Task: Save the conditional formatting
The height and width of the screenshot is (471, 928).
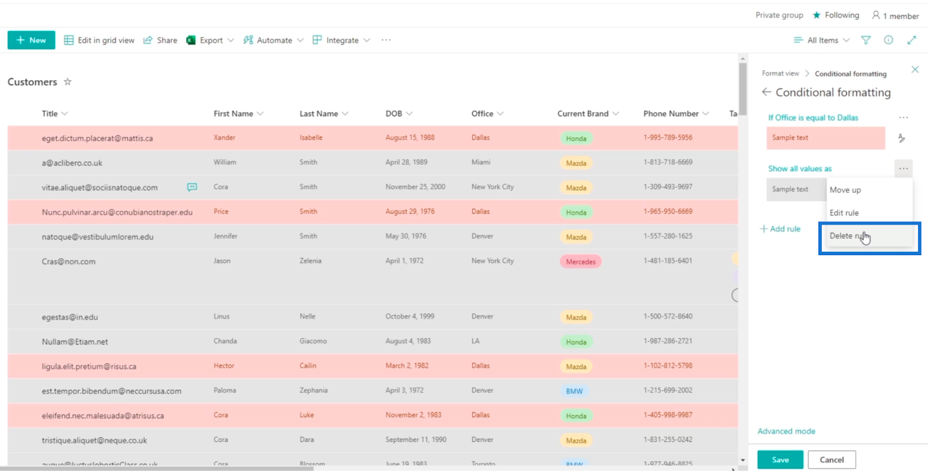Action: click(780, 459)
